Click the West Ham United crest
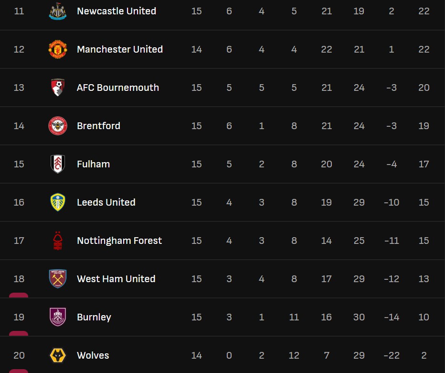The height and width of the screenshot is (373, 445). tap(58, 279)
